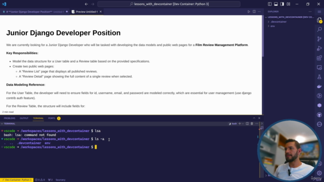This screenshot has height=182, width=324.
Task: Open the Junior Django Developer Position editor tab
Action: [x=35, y=12]
